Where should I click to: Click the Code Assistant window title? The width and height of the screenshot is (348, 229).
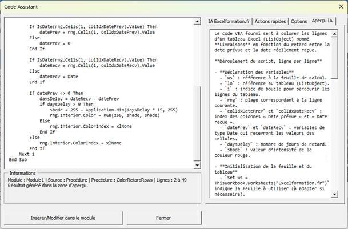pos(21,7)
